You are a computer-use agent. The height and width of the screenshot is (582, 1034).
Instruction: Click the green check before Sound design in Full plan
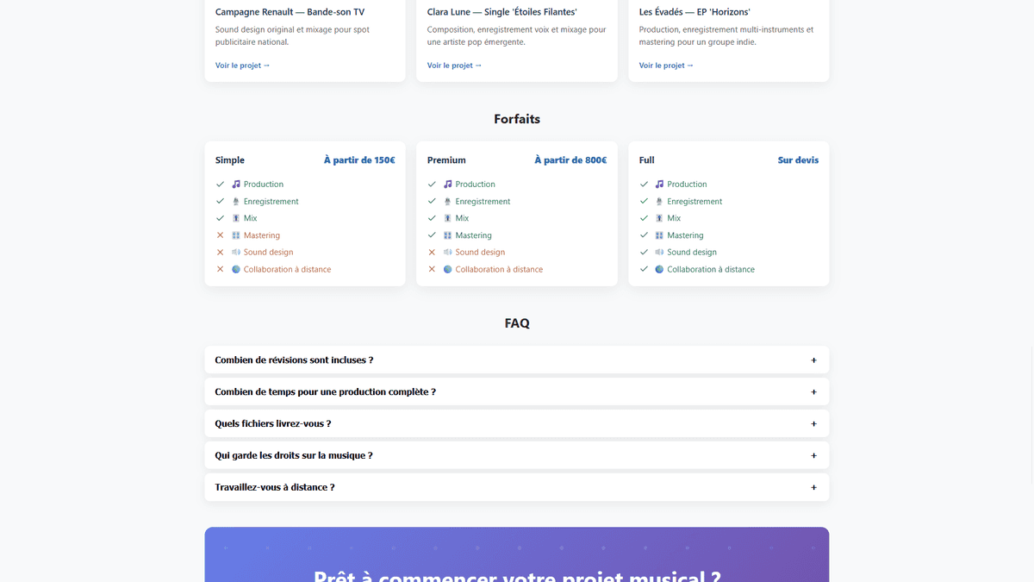pyautogui.click(x=644, y=252)
